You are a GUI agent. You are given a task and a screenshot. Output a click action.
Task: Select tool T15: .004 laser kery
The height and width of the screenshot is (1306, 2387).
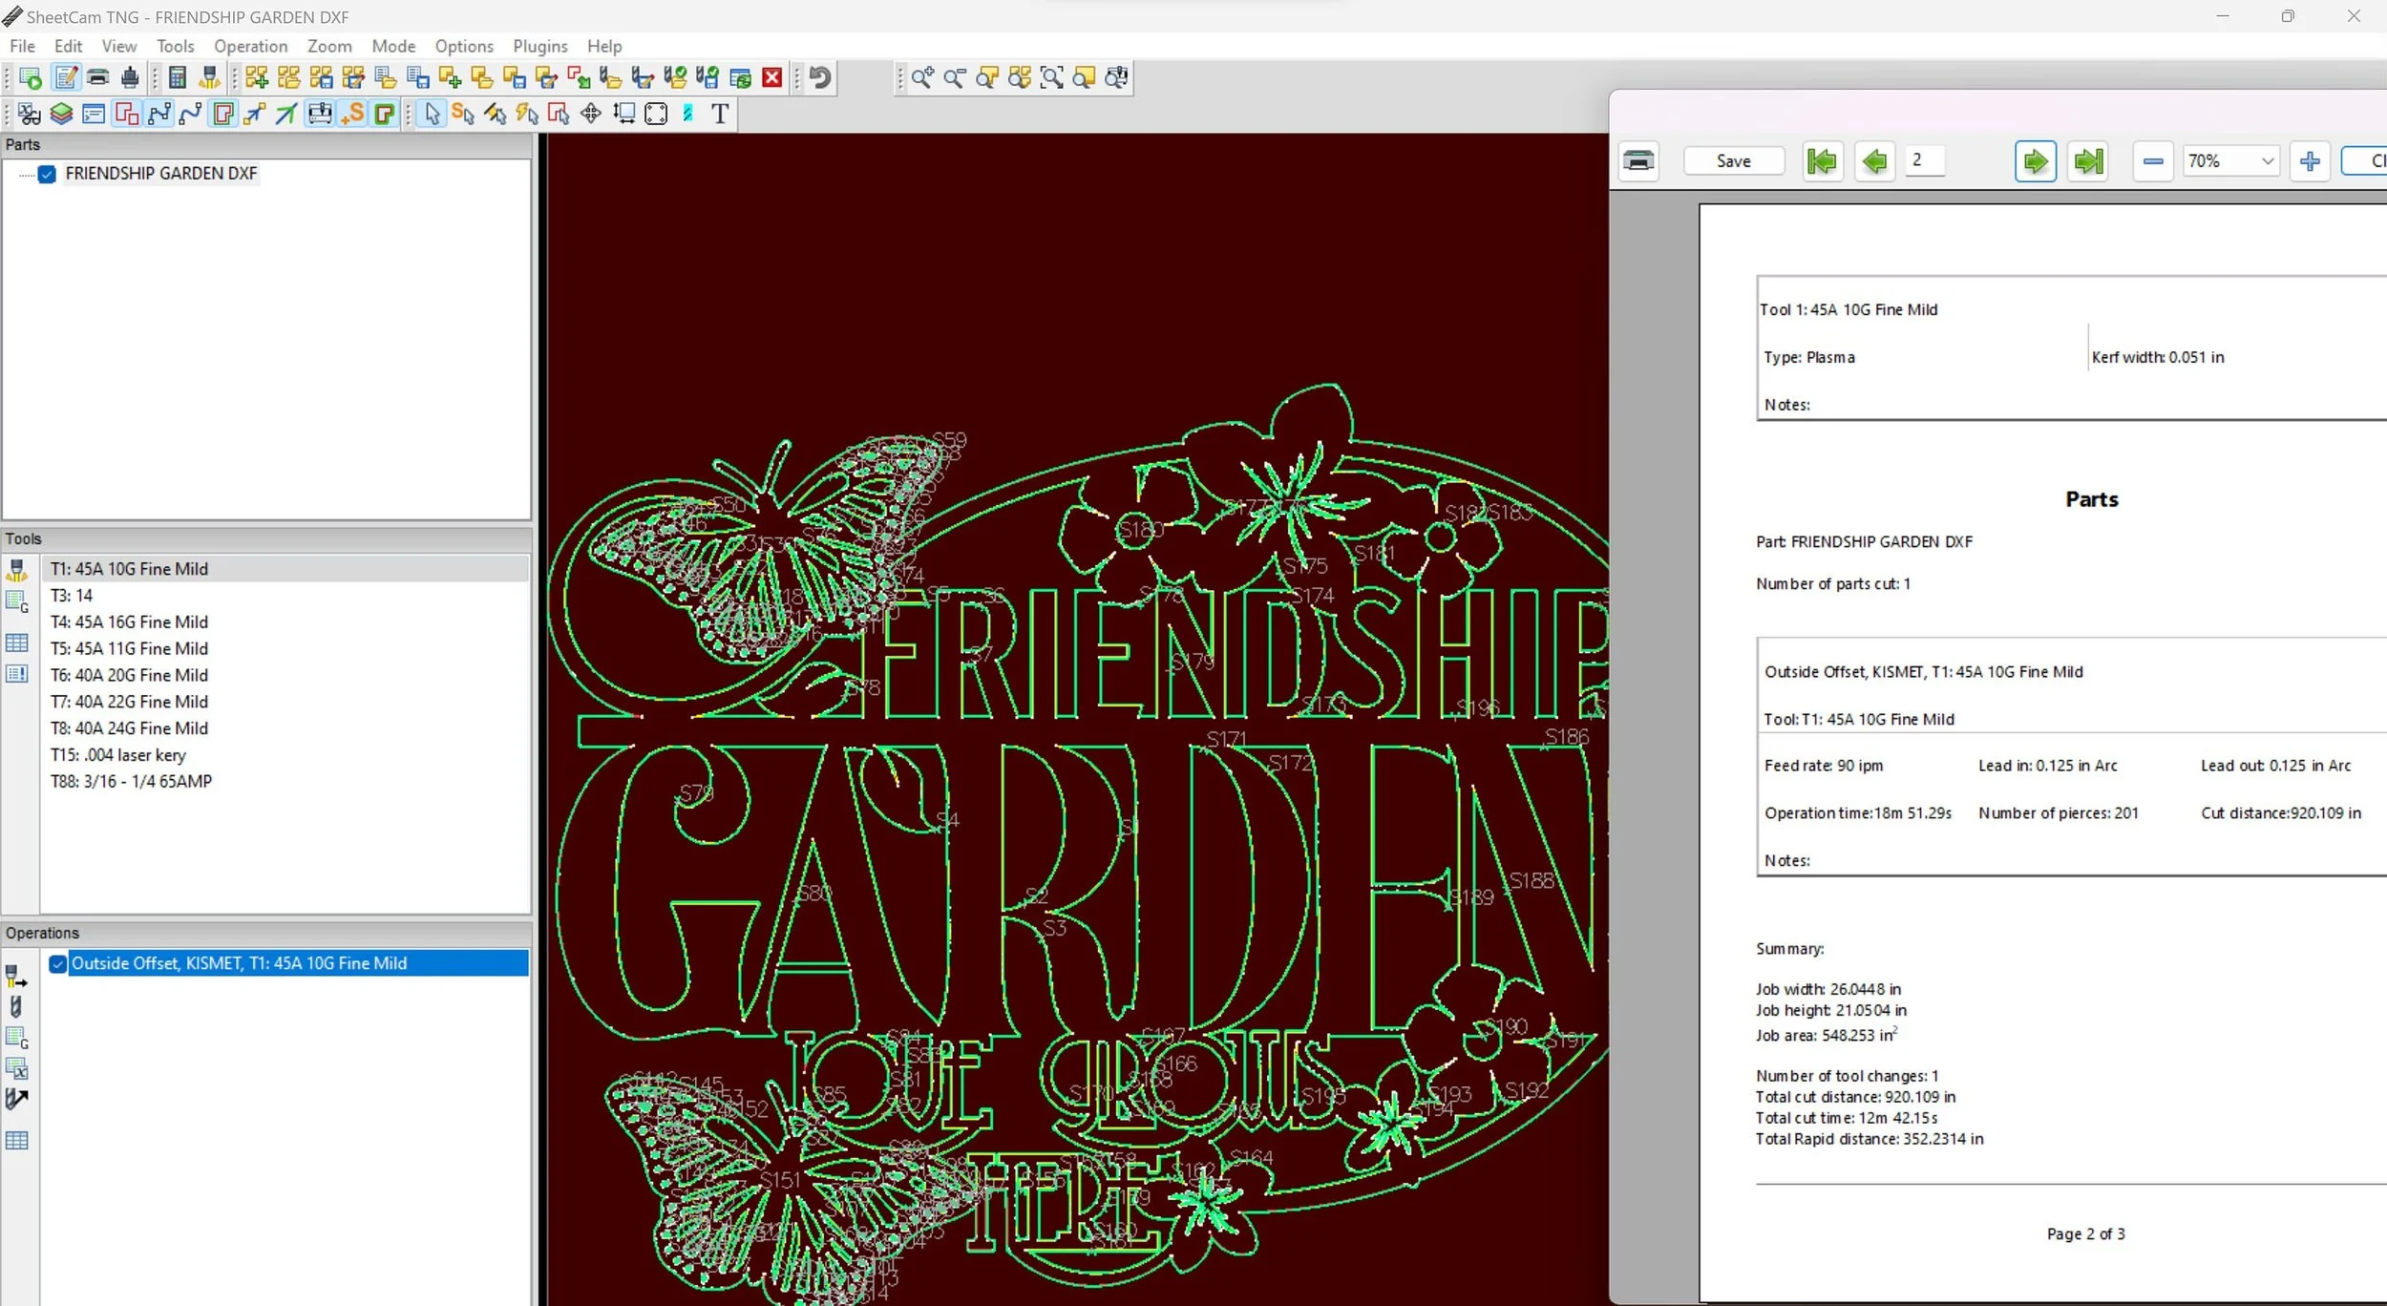click(x=285, y=755)
